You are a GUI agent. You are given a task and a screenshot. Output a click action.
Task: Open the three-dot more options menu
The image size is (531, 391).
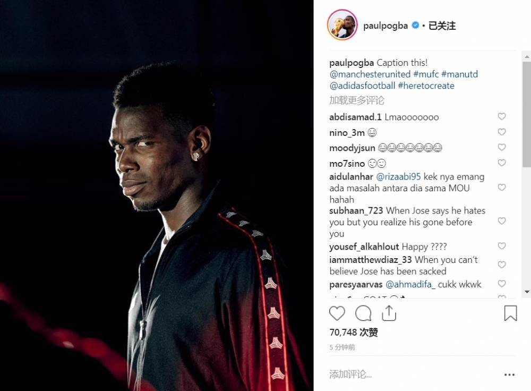pyautogui.click(x=509, y=375)
